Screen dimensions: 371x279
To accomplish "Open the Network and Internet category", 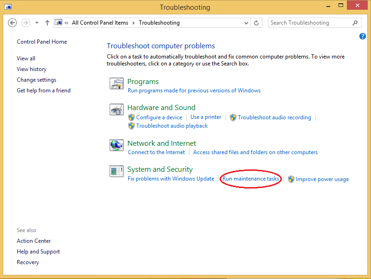I will coord(162,143).
